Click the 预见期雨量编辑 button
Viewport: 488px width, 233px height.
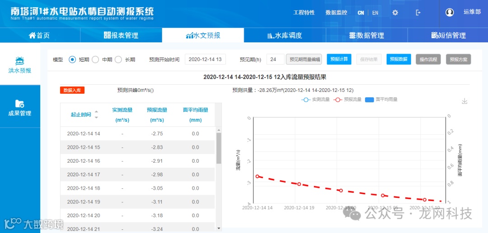[304, 59]
